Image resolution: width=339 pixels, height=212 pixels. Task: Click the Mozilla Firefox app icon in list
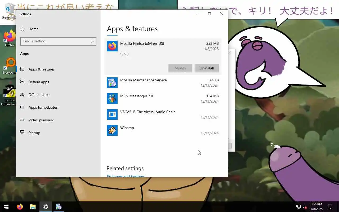click(x=112, y=46)
